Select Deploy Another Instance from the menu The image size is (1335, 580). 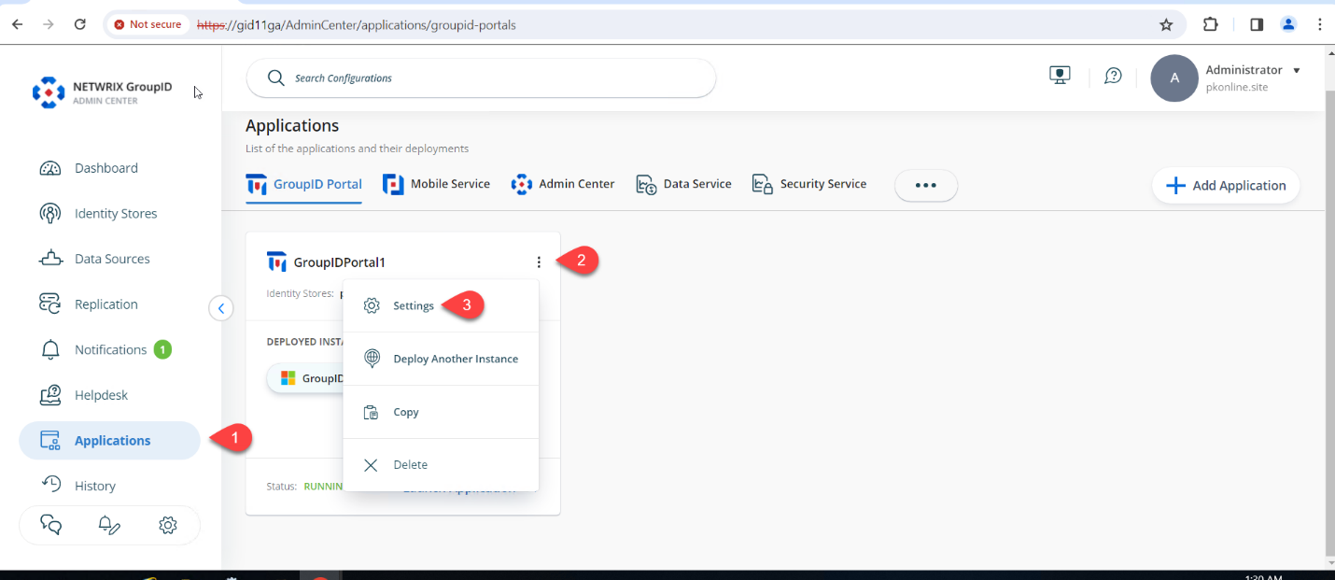pos(456,358)
